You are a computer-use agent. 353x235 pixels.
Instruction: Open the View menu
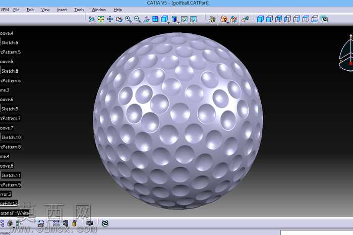(45, 10)
